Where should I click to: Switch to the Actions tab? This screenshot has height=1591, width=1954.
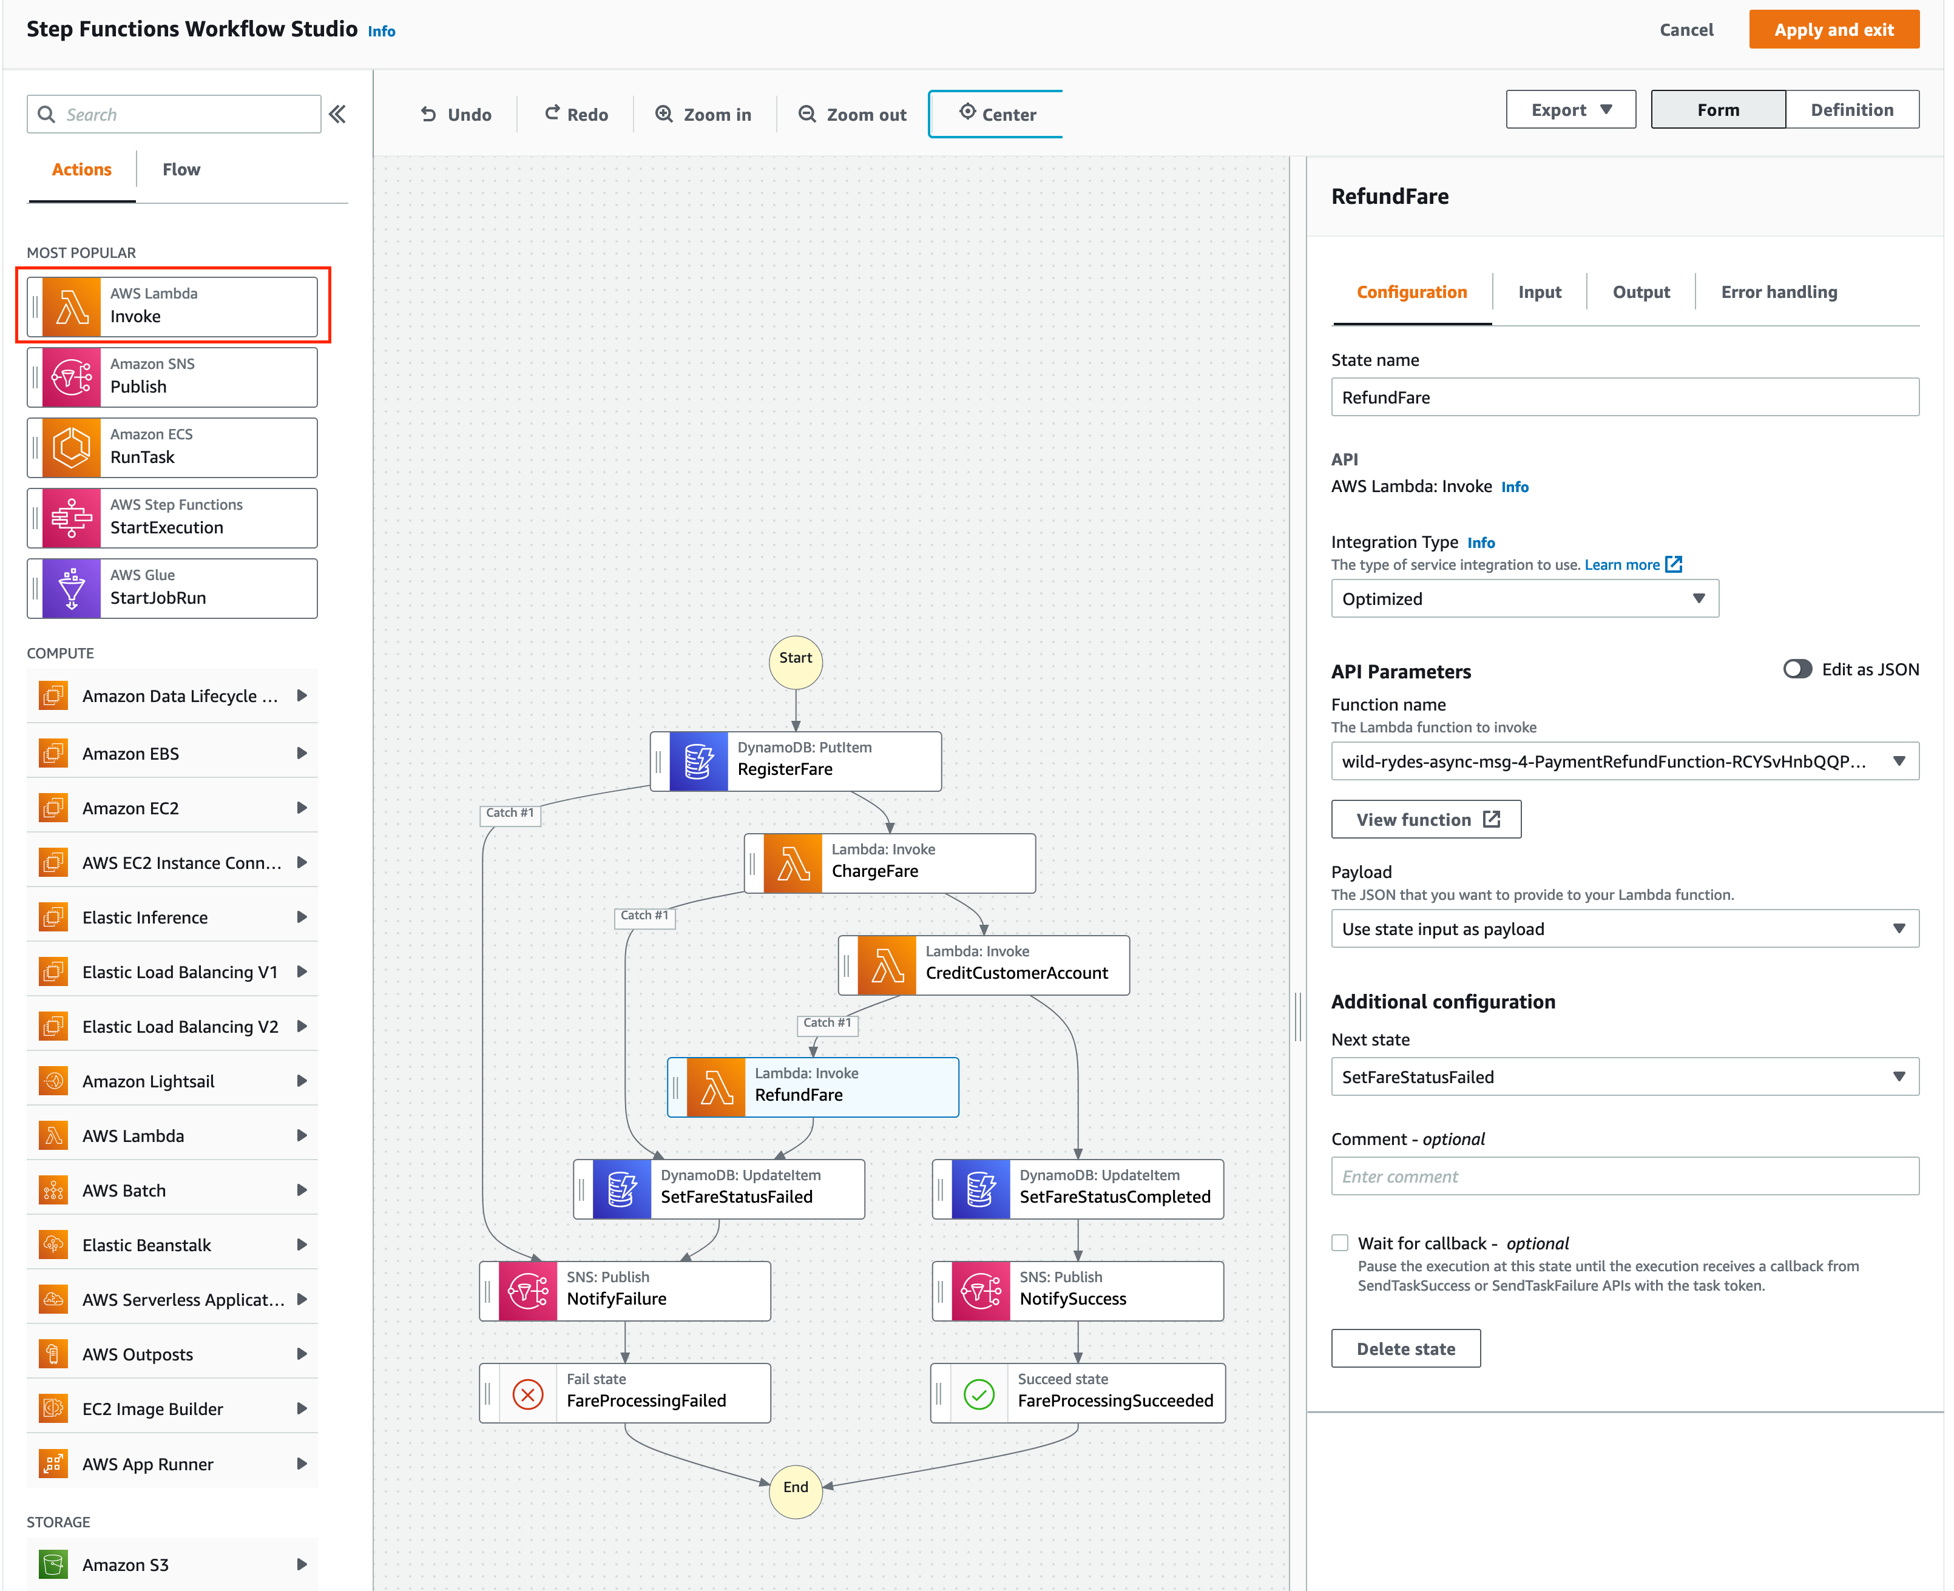[x=81, y=169]
